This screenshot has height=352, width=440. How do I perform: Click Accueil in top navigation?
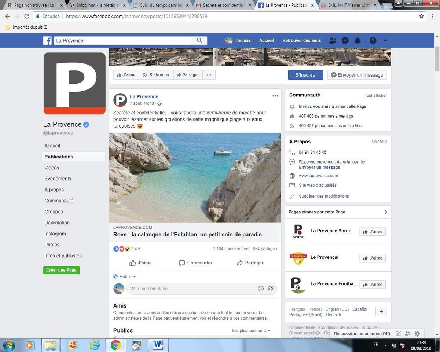point(267,40)
